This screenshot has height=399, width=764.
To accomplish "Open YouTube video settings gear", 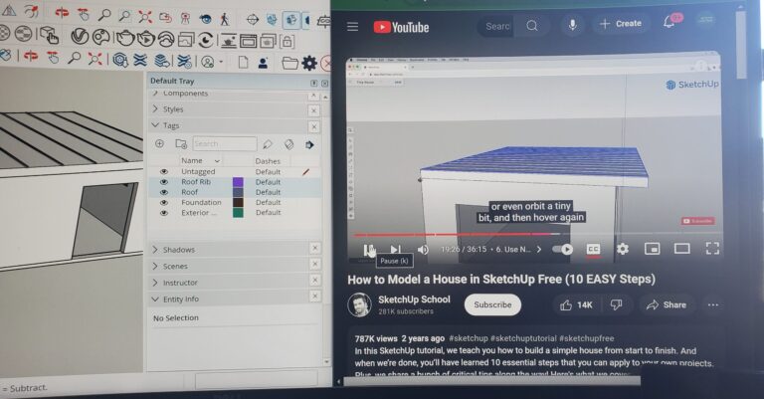I will tap(622, 249).
